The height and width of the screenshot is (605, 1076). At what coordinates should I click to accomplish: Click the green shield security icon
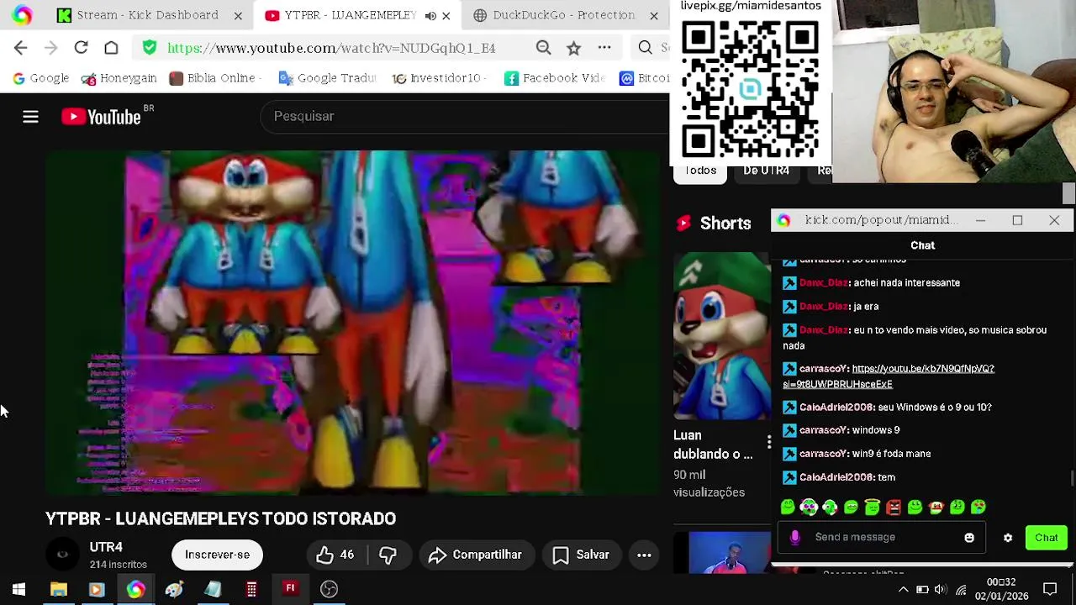click(150, 48)
